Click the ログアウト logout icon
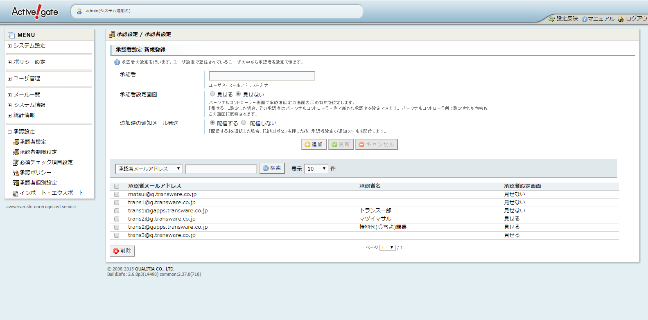 click(621, 19)
